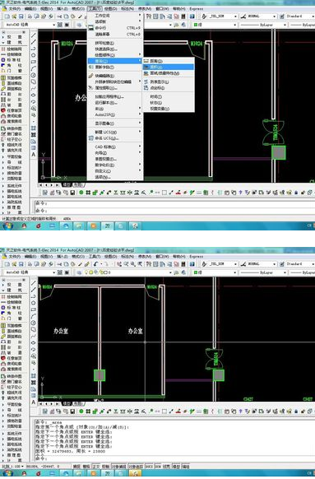This screenshot has height=479, width=315.
Task: Select the Line tool in the top screenshot
Action: coord(34,35)
